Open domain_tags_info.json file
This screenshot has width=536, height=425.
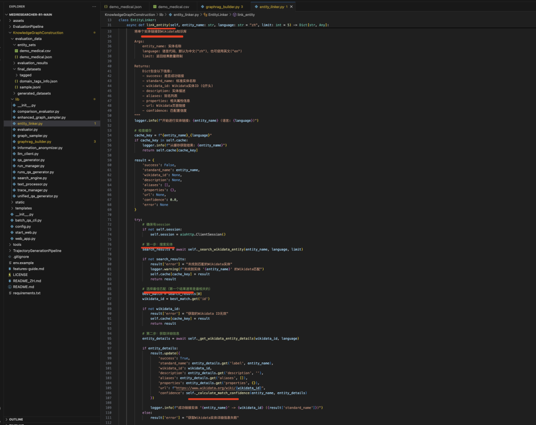click(38, 81)
